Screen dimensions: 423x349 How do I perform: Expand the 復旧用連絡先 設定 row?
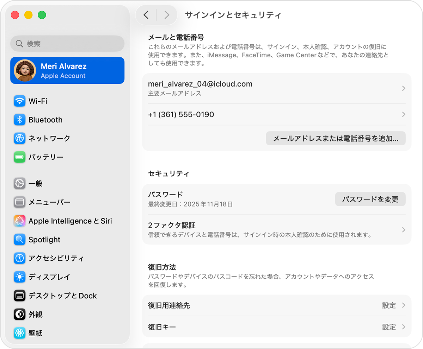coord(403,306)
